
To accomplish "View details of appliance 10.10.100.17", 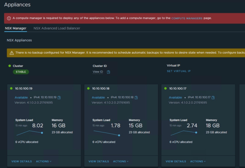I will coord(176,161).
